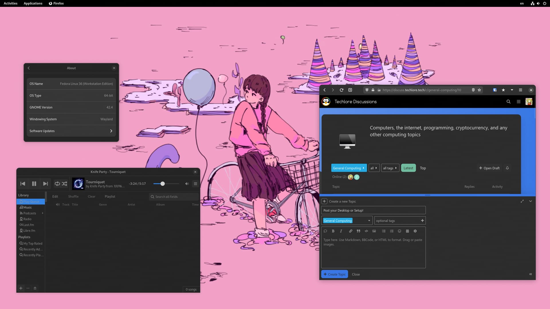
Task: Expand the Podcasts library entry
Action: click(x=43, y=213)
